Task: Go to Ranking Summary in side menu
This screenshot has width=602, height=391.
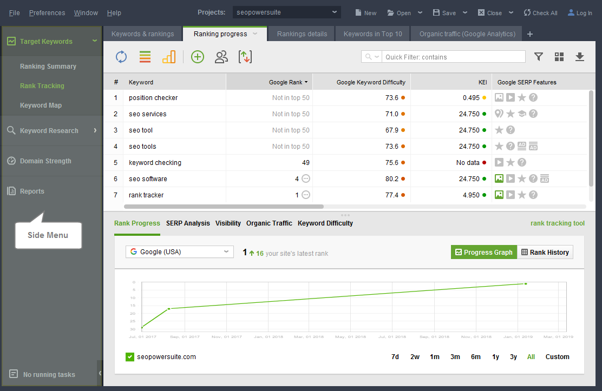Action: (48, 67)
